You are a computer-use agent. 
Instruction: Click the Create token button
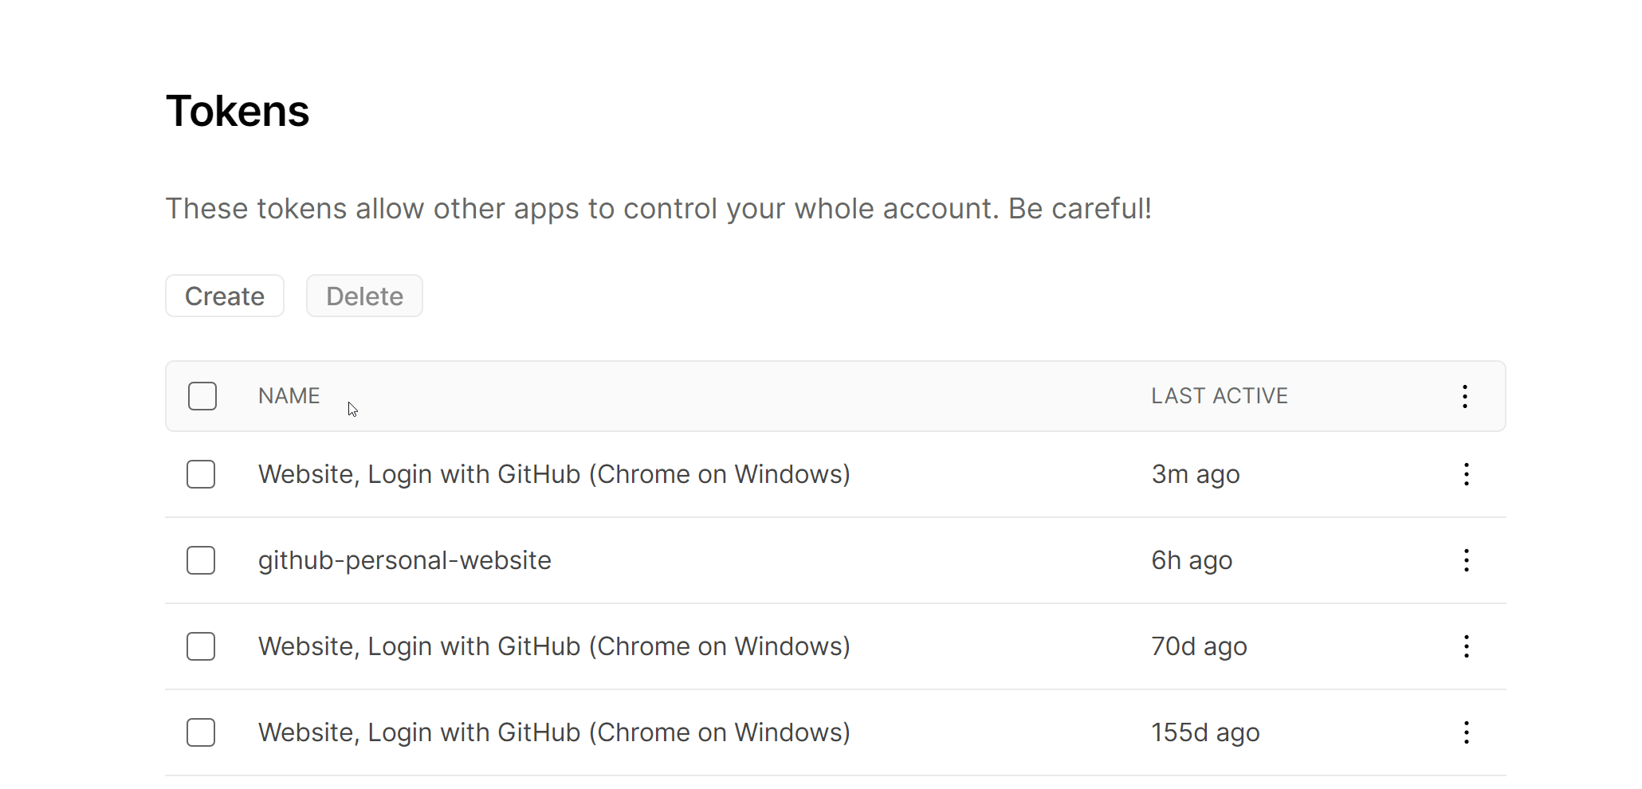coord(225,296)
